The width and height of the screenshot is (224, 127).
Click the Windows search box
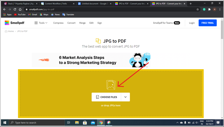pyautogui.click(x=37, y=123)
